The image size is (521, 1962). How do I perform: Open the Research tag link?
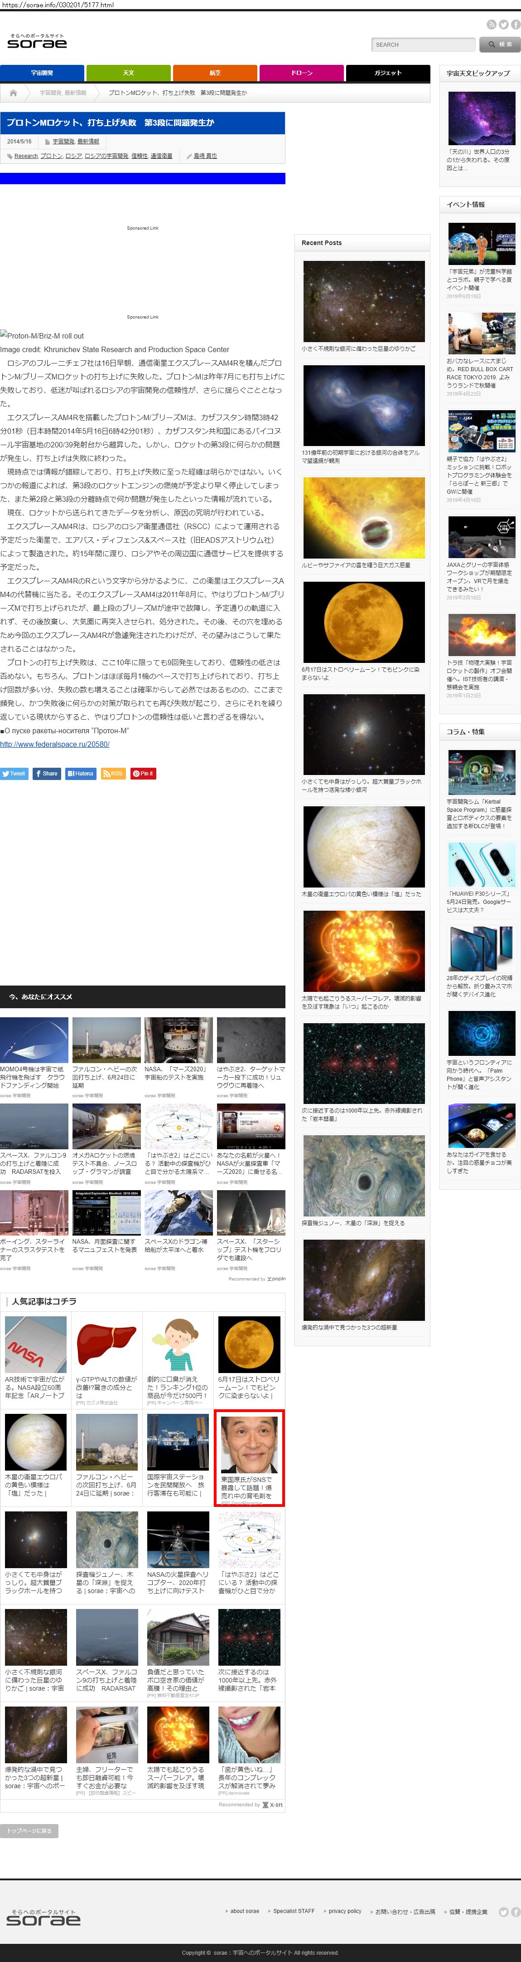tap(26, 155)
